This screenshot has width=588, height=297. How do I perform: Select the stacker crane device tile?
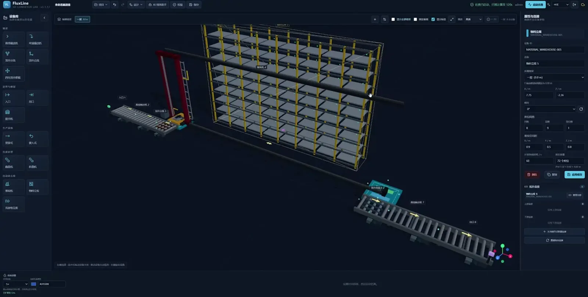pos(14,187)
